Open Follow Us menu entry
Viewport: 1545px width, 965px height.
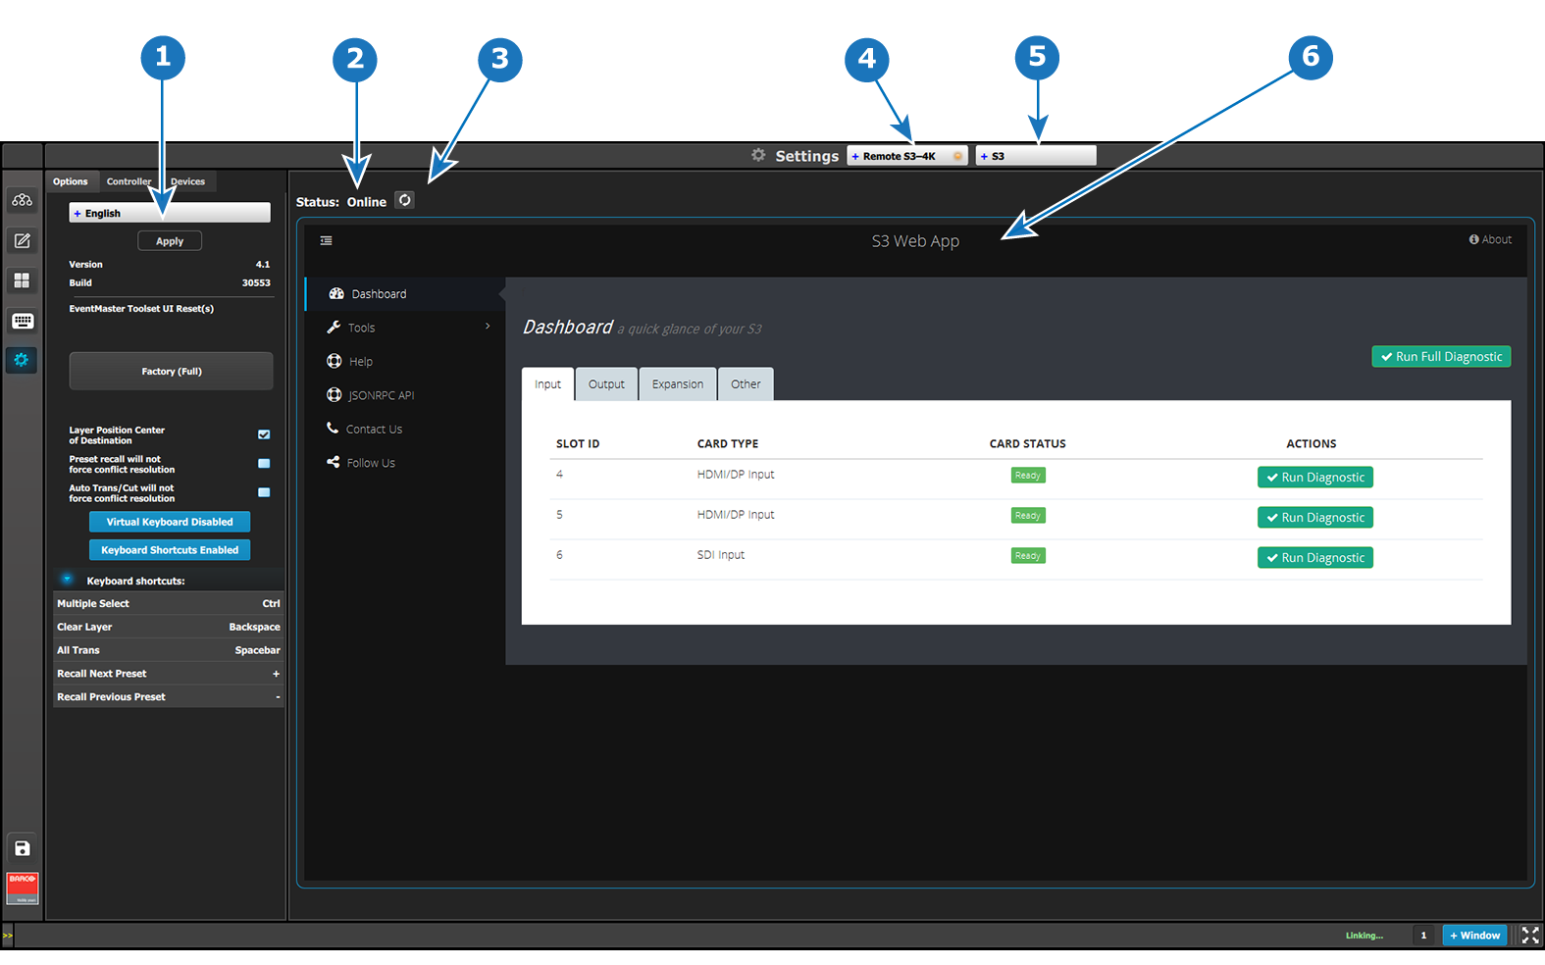point(404,463)
